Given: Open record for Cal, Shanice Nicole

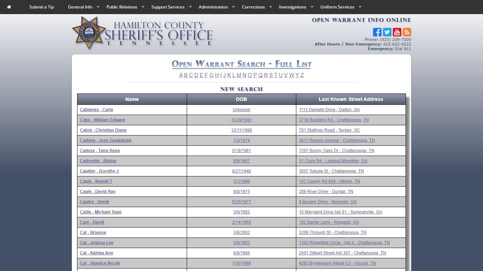Looking at the screenshot, I should click(x=100, y=263).
